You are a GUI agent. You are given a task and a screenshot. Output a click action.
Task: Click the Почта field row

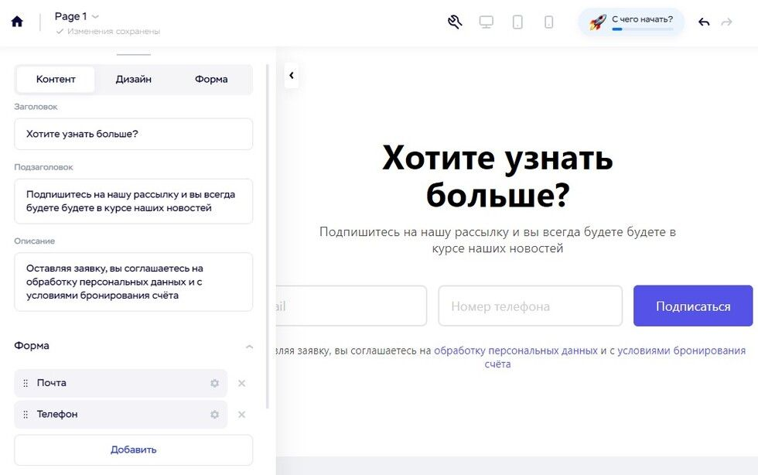(x=121, y=383)
